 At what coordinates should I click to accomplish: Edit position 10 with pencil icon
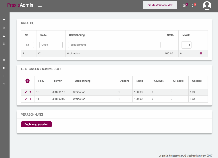pos(26,92)
